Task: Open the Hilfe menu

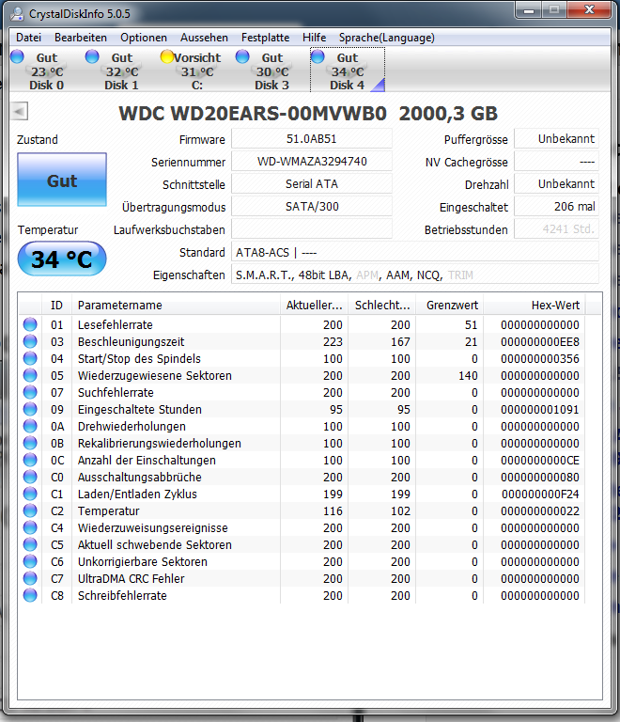Action: [x=315, y=38]
